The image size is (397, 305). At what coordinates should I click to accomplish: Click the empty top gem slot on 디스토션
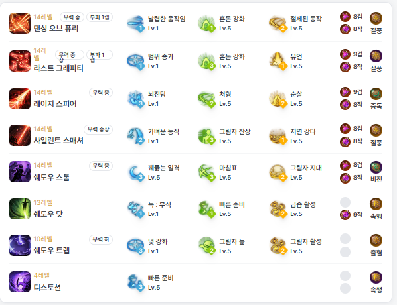pyautogui.click(x=345, y=276)
